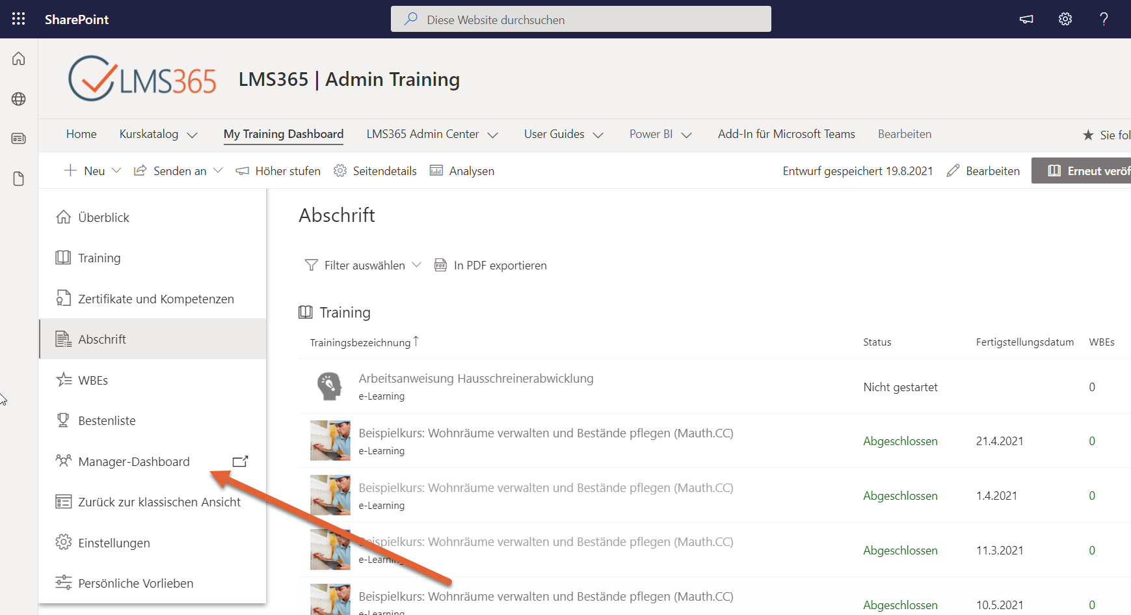Click the Diese Website durchsuchen search field
Screen dimensions: 1131x615
(580, 19)
